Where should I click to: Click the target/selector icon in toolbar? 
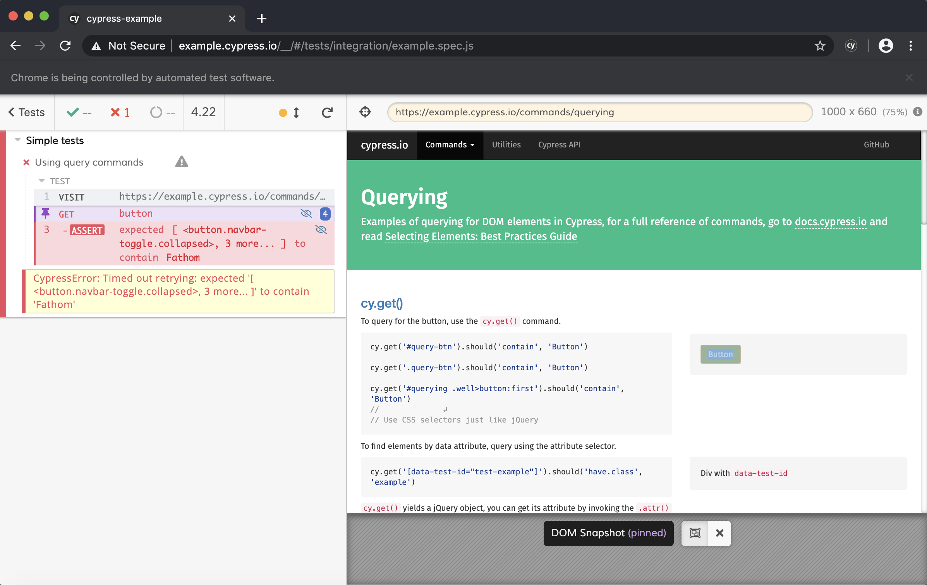[x=365, y=112]
